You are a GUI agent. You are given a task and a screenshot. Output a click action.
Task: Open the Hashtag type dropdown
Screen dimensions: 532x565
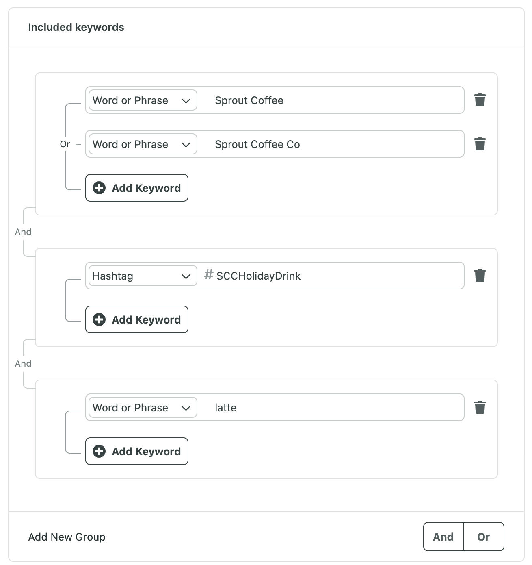tap(143, 276)
